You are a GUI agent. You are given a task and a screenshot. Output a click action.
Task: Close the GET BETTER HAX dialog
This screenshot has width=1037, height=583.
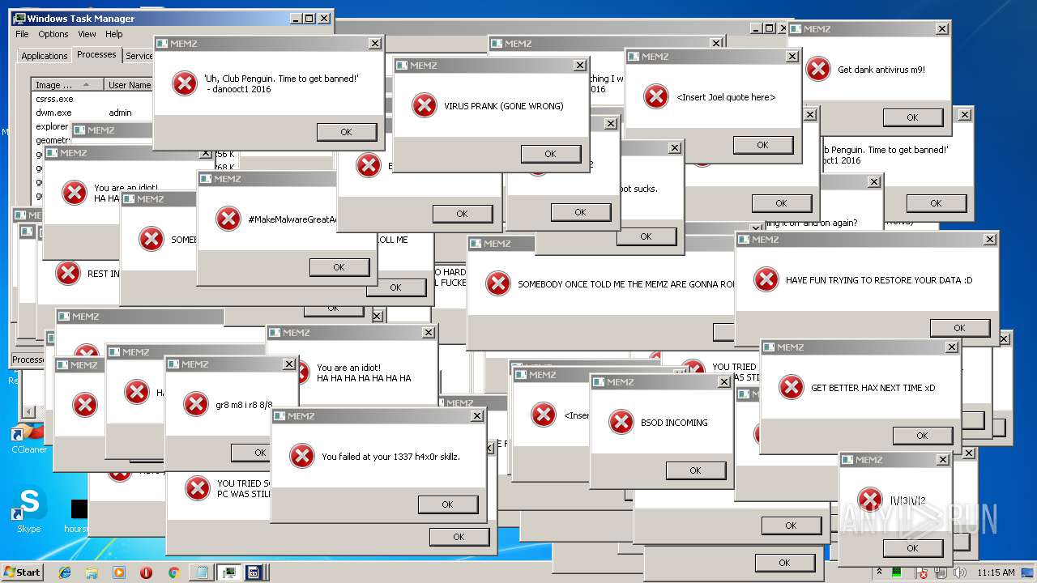[951, 347]
